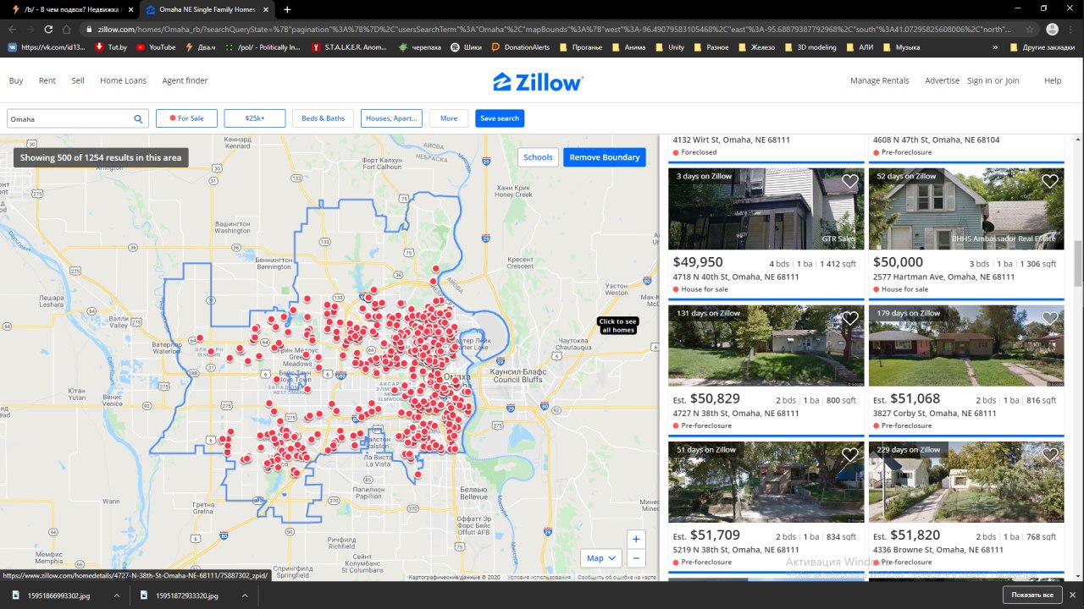Go back with the browser back arrow
1084x609 pixels.
11,29
